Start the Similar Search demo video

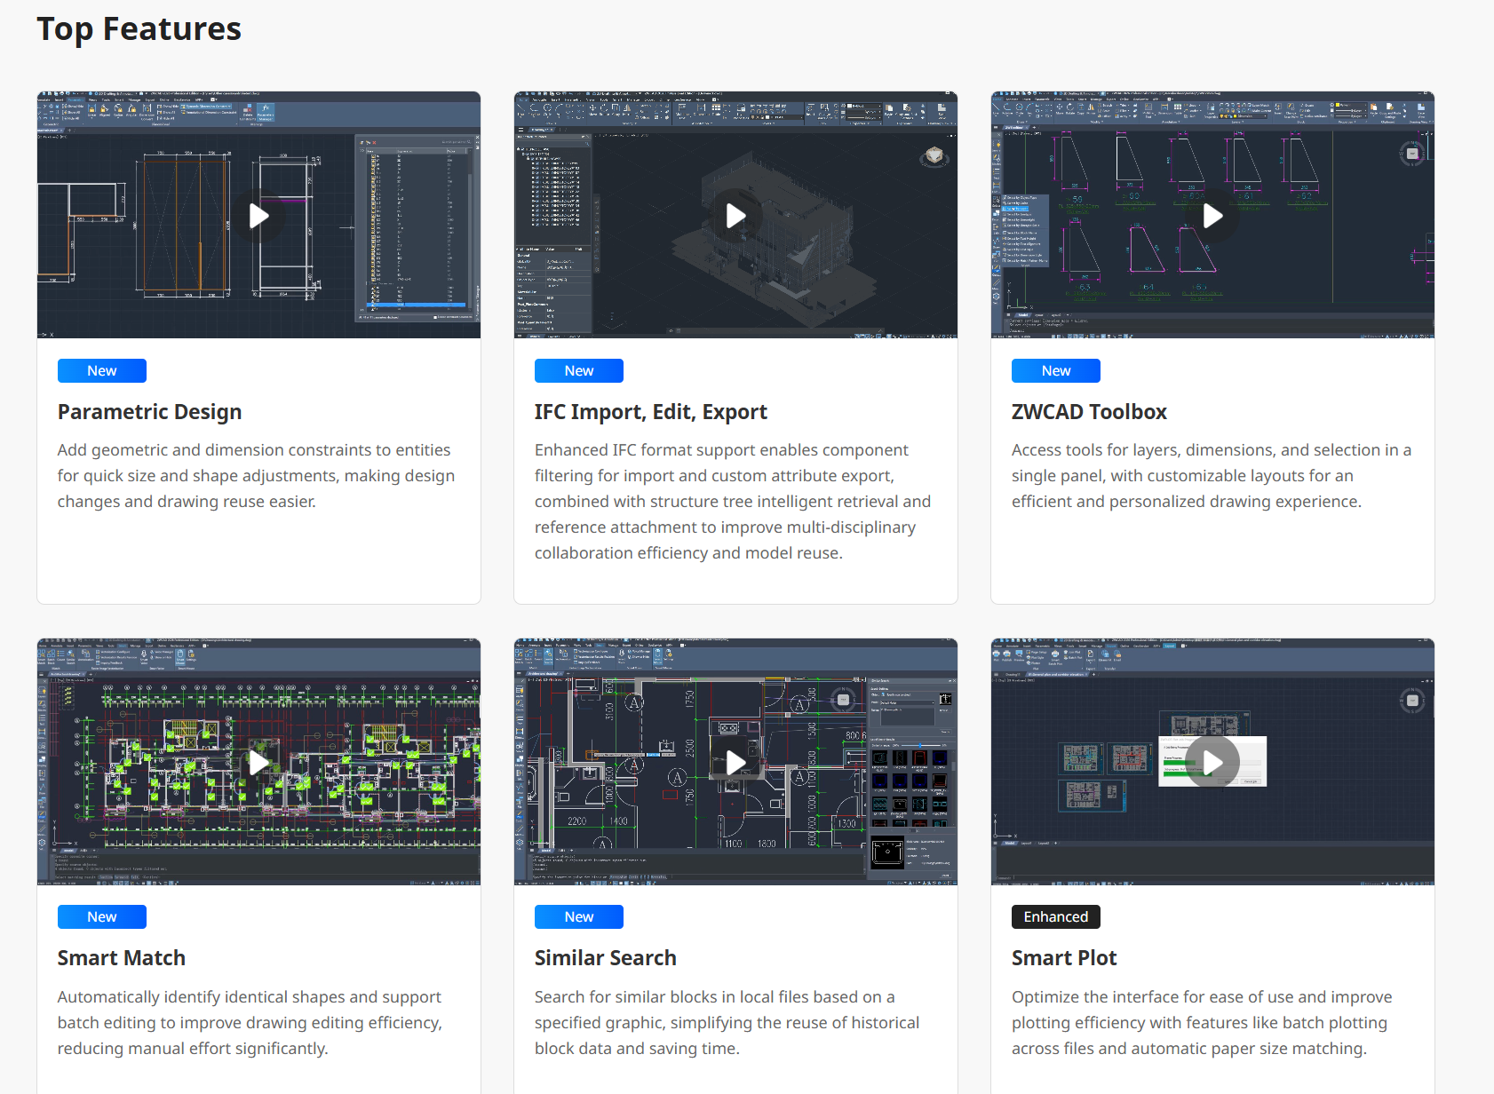pos(735,762)
